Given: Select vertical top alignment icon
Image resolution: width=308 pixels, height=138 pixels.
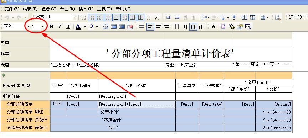Looking at the screenshot, I should pos(185,27).
